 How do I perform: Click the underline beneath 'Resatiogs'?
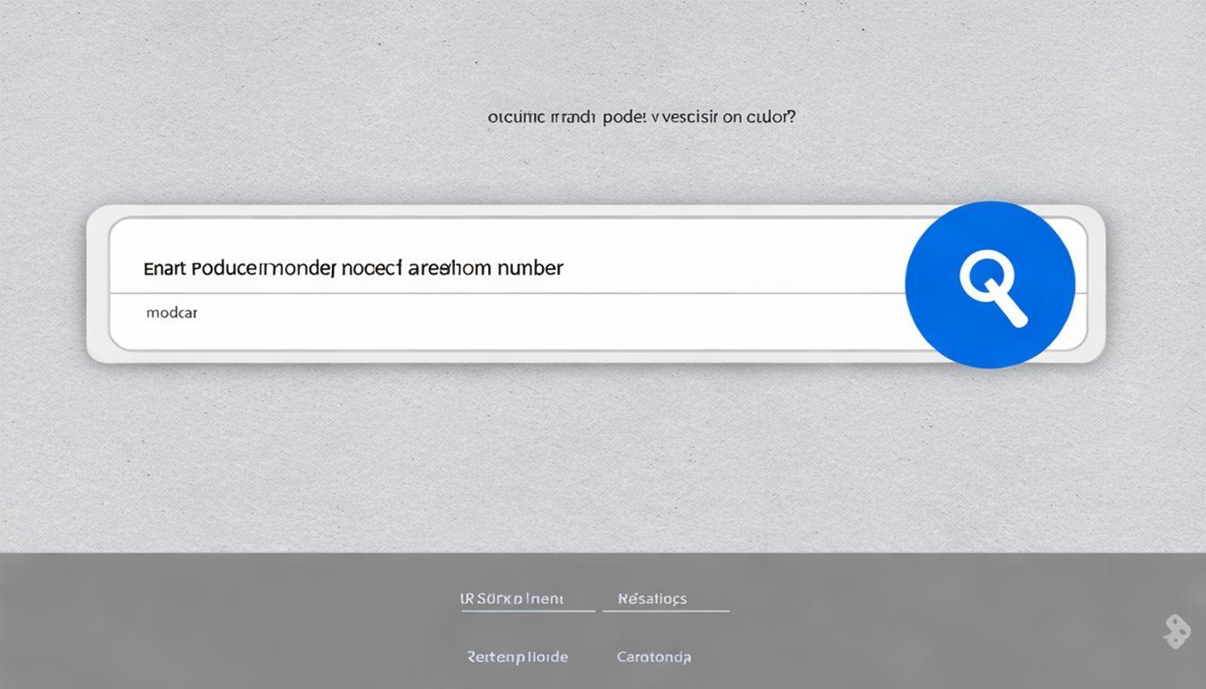[x=666, y=611]
